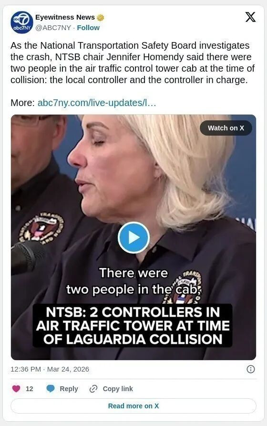Click the tweet body text
Viewport: 267px width, 426px height.
pyautogui.click(x=133, y=63)
